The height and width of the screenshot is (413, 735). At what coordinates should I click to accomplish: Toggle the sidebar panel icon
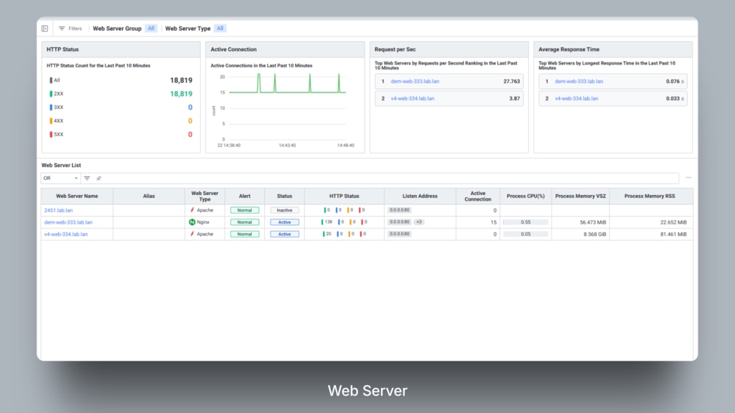tap(45, 29)
